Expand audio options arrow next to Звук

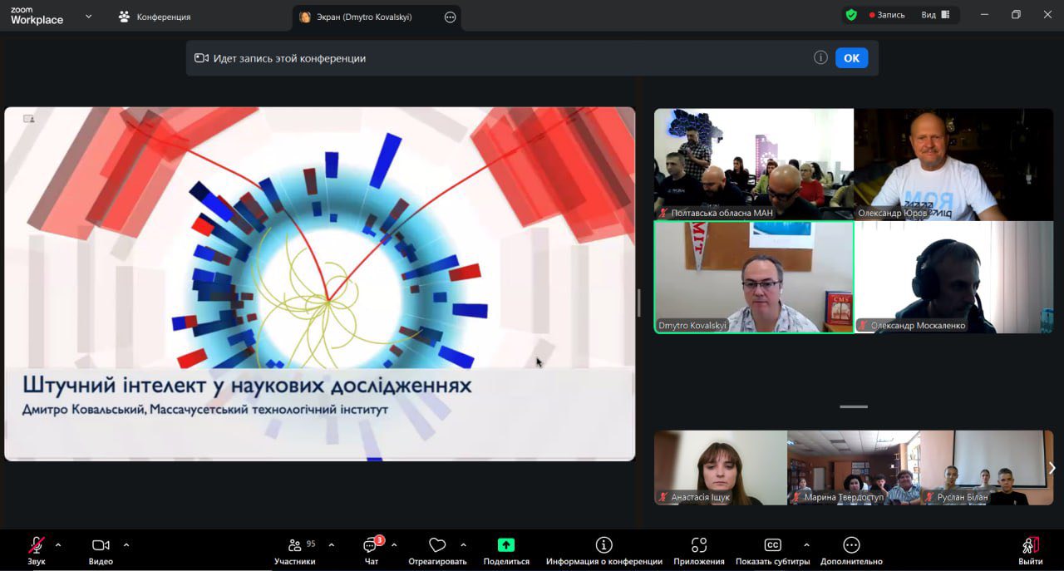[58, 545]
